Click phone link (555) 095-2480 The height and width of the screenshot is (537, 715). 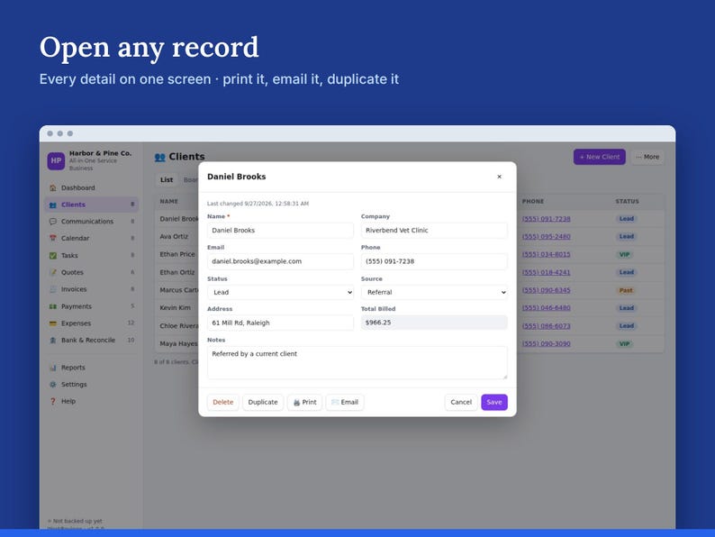(x=547, y=236)
